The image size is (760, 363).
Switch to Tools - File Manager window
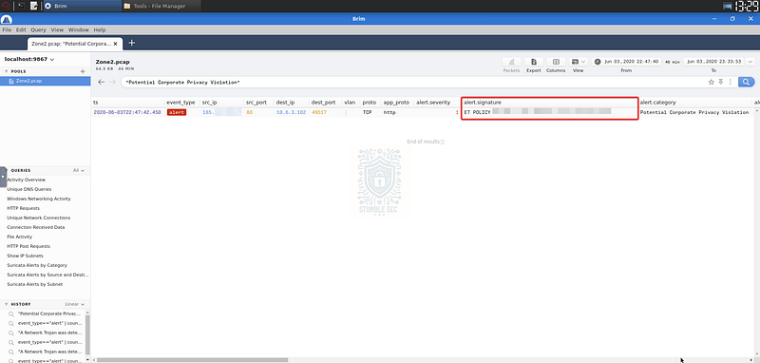161,6
